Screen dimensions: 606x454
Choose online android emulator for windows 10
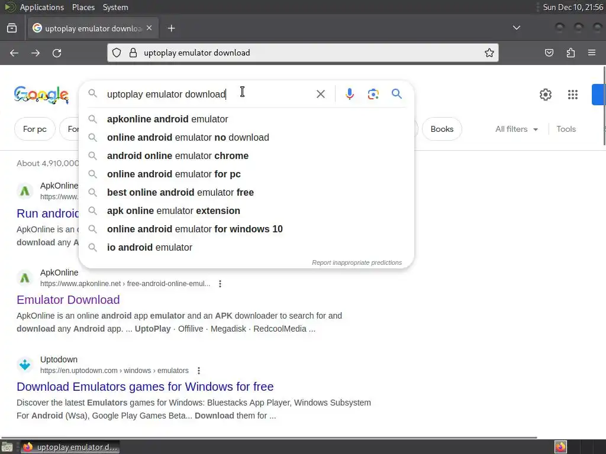coord(247,229)
